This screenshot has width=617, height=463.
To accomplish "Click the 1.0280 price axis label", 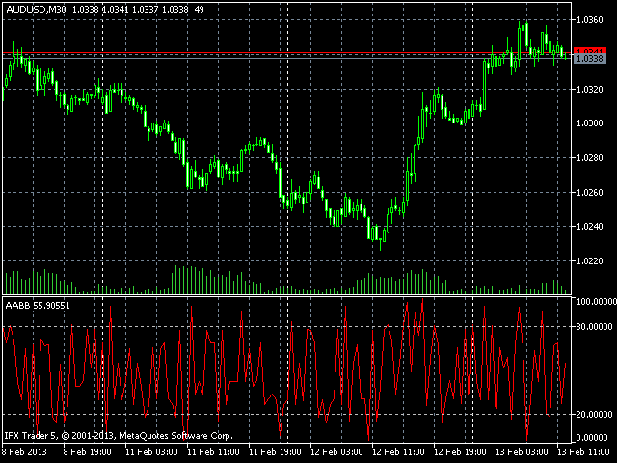I will [589, 158].
